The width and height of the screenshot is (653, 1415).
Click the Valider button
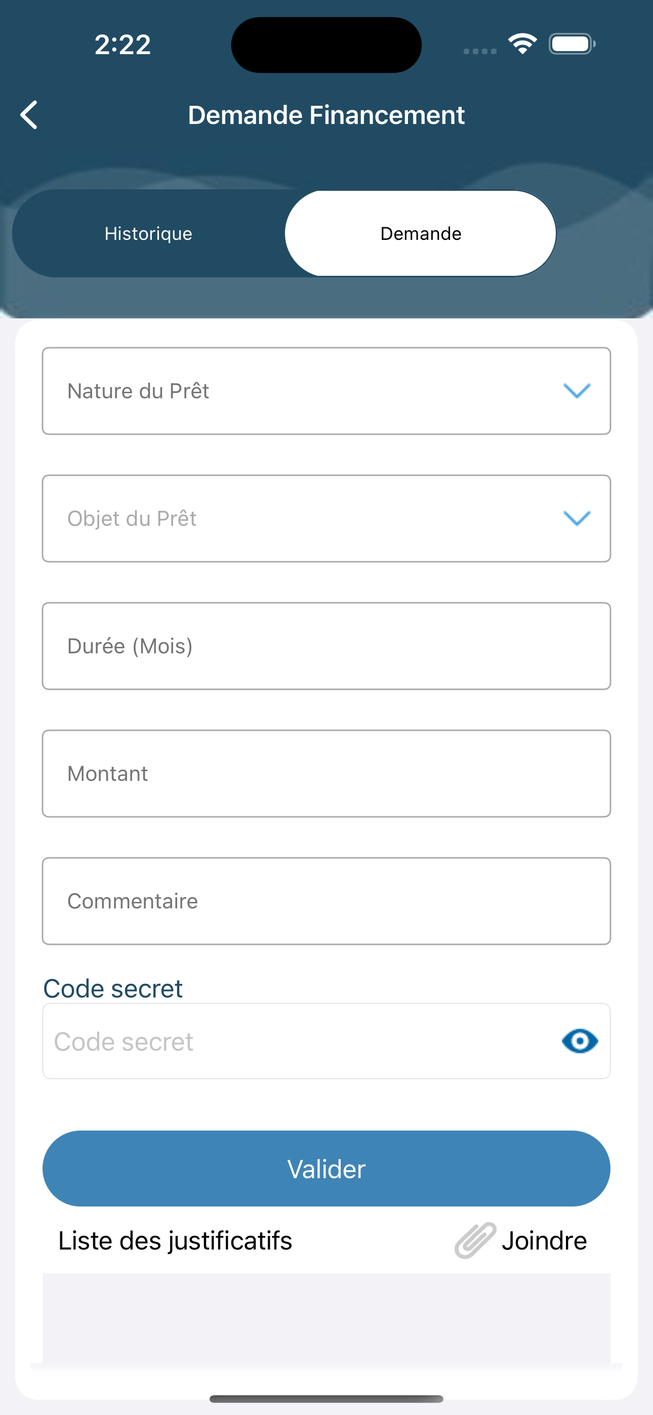[x=327, y=1169]
